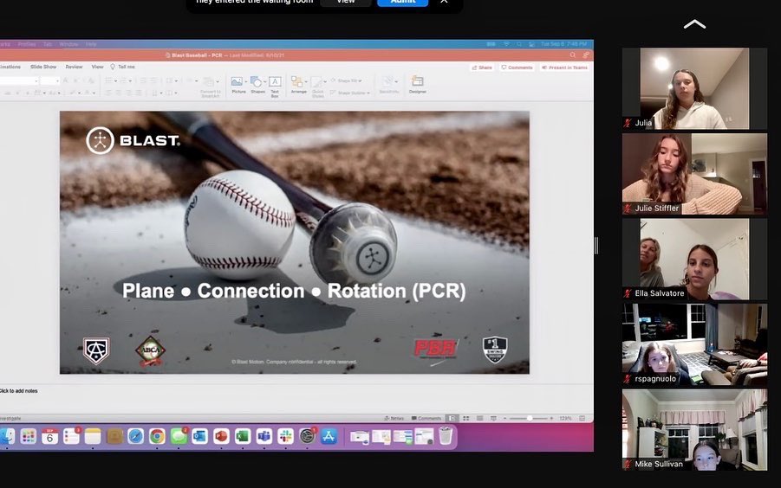Expand the Shape Outline dropdown

tap(368, 93)
